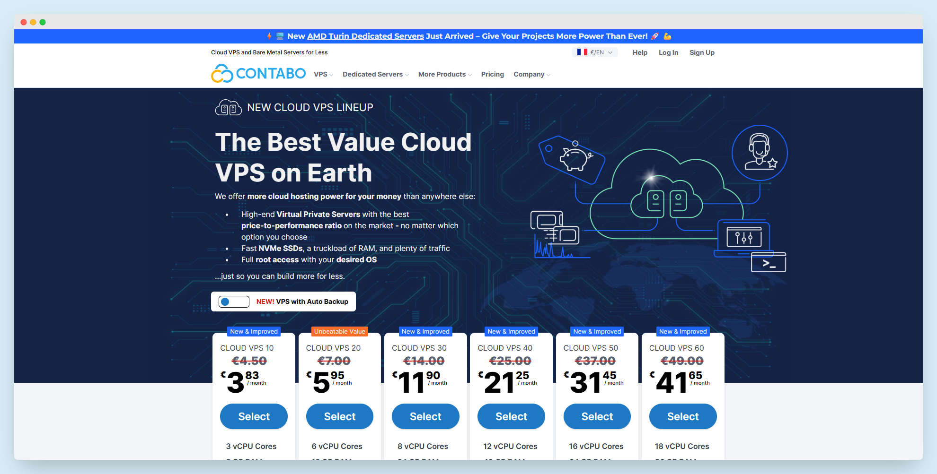This screenshot has width=937, height=474.
Task: Select the Cloud VPS 60 plan
Action: 683,416
